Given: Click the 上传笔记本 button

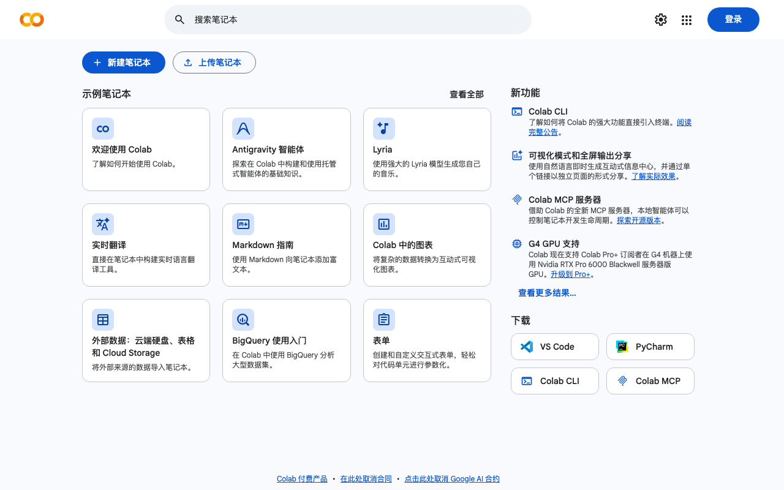Looking at the screenshot, I should coord(214,62).
